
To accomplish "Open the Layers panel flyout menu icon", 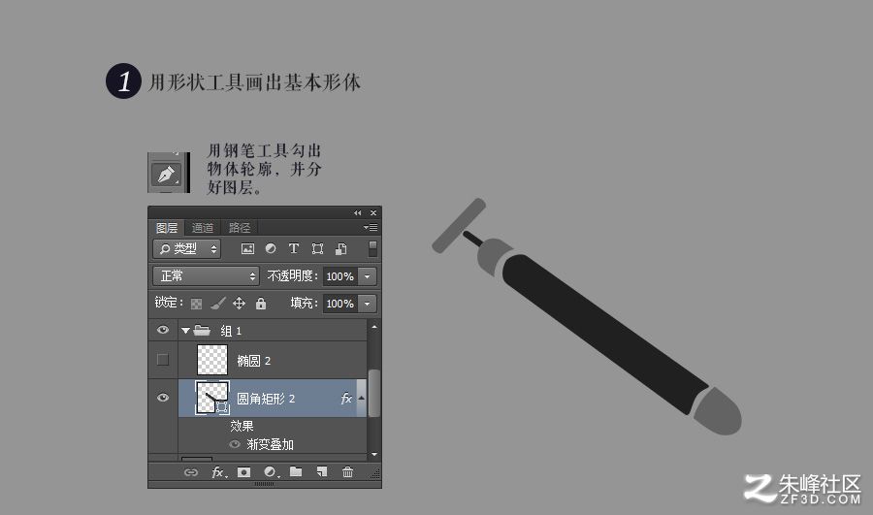I will 371,227.
